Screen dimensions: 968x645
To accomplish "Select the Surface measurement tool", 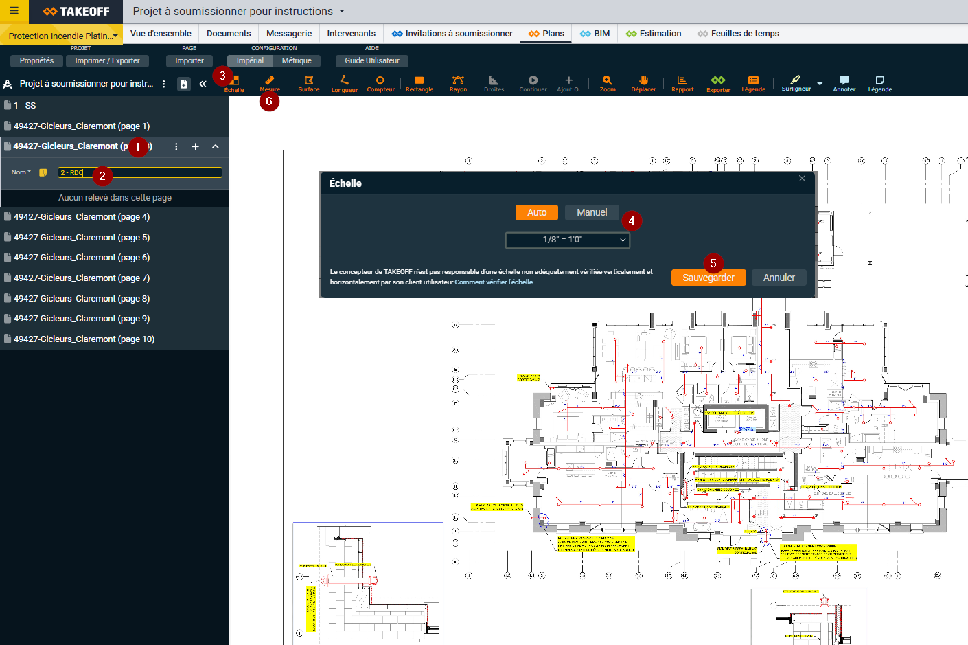I will tap(308, 83).
